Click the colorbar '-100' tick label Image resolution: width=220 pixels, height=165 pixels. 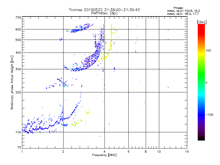209,115
